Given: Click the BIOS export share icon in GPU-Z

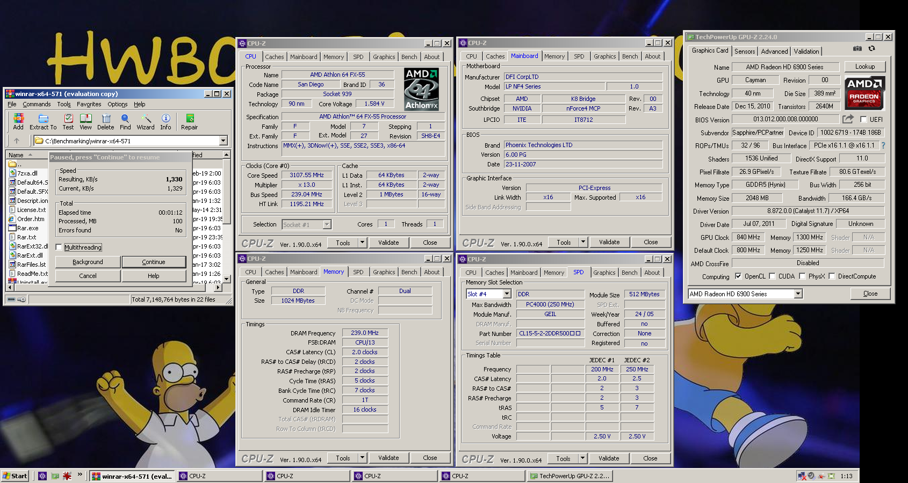Looking at the screenshot, I should coord(848,119).
